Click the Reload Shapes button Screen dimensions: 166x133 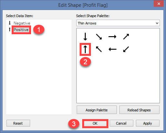point(139,110)
